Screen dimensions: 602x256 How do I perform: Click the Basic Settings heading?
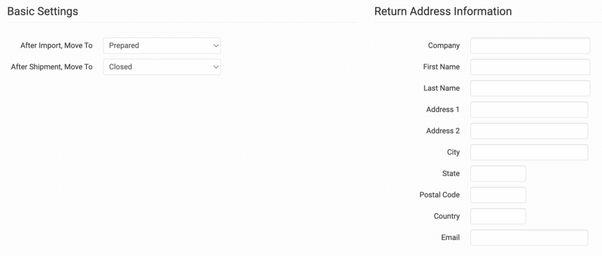tap(42, 11)
